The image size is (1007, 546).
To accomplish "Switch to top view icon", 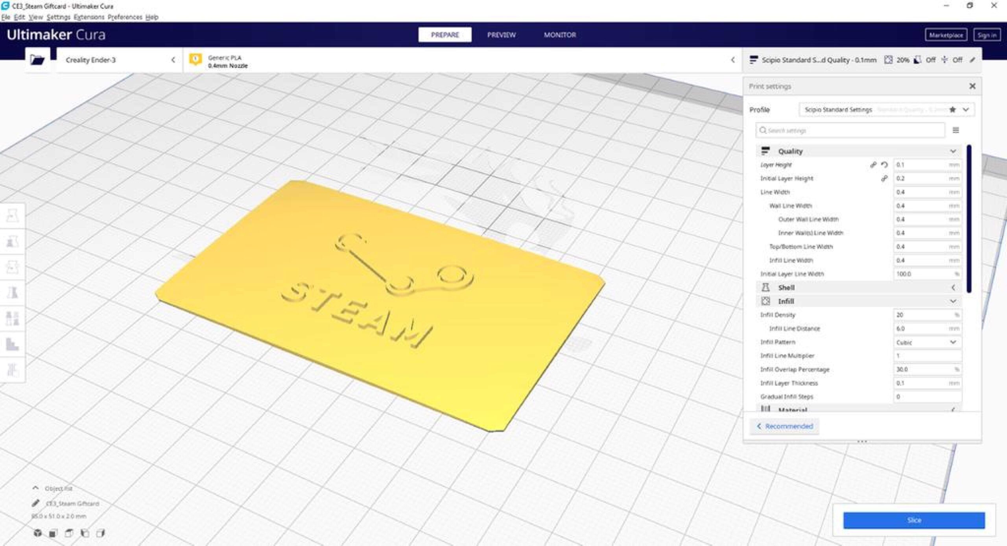I will (68, 533).
